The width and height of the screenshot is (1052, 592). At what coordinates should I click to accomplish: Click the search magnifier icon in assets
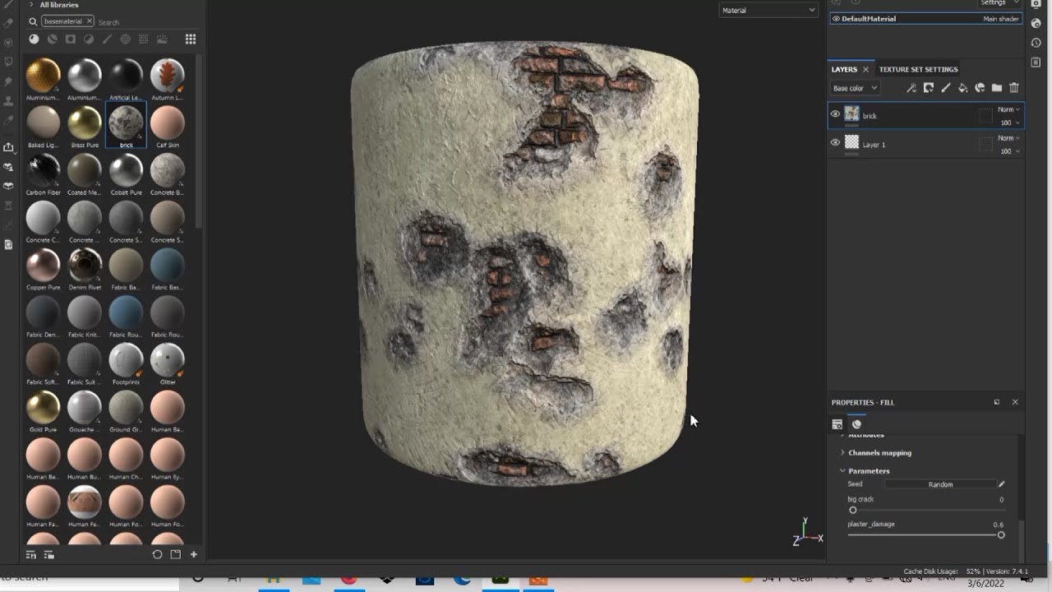point(33,21)
